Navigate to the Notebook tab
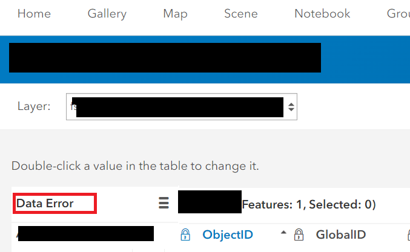 322,14
